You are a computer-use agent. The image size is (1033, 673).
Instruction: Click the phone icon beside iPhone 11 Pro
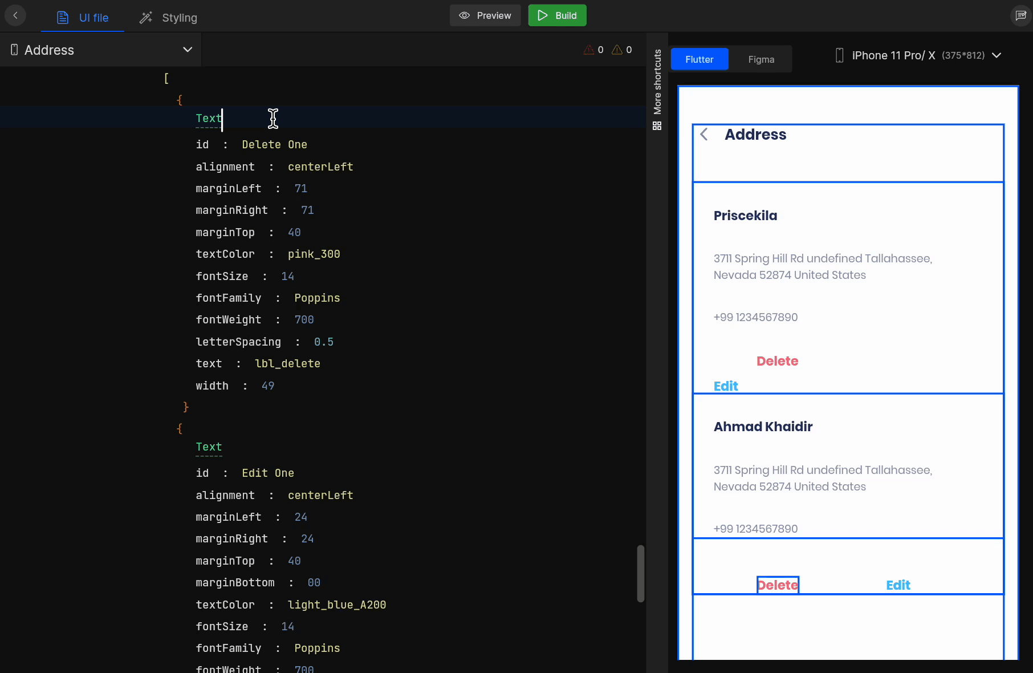pyautogui.click(x=839, y=55)
